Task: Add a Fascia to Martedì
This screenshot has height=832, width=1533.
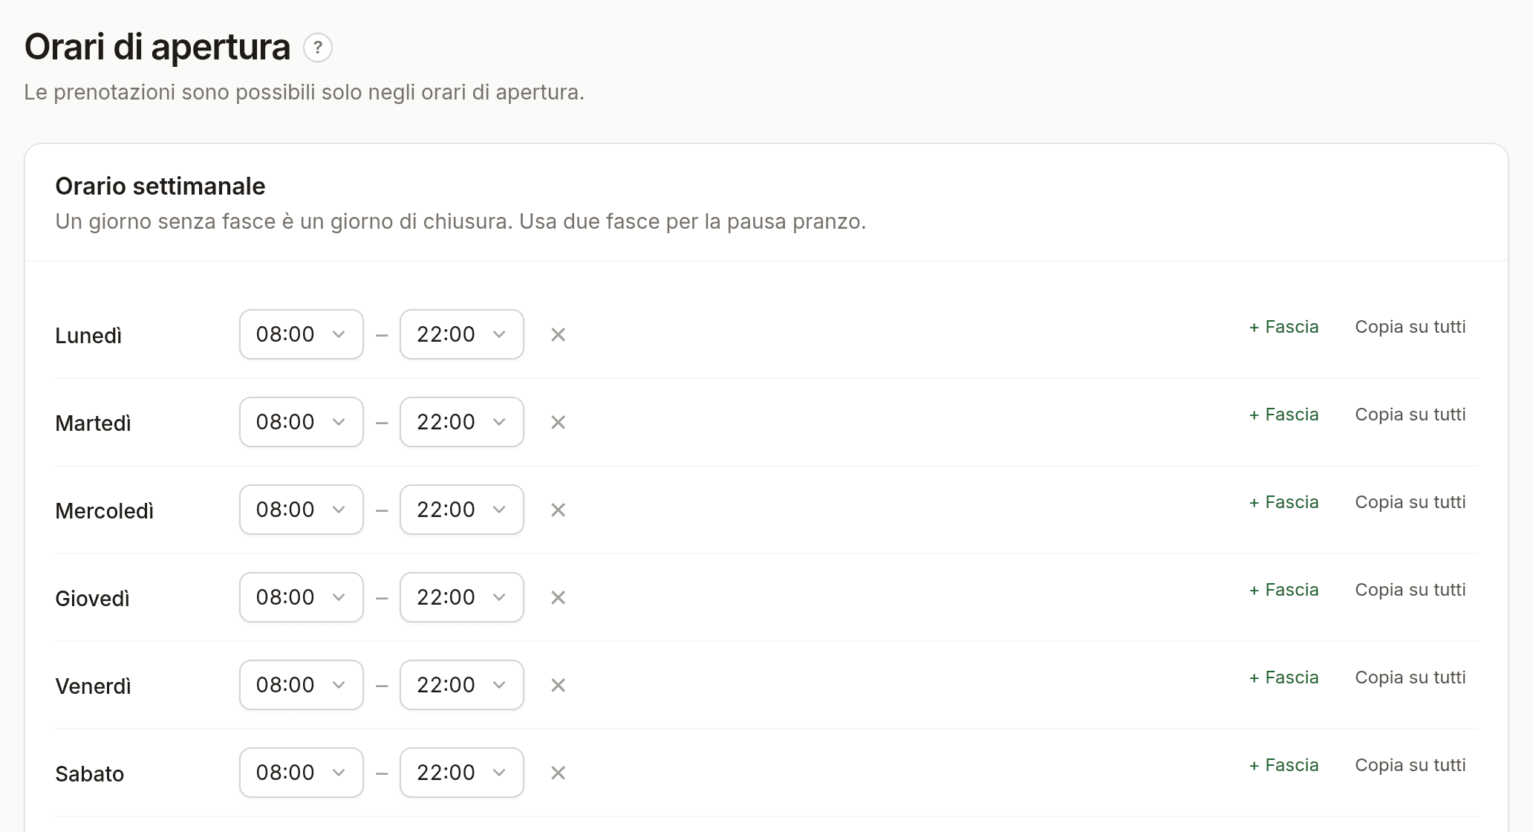Action: [1283, 415]
